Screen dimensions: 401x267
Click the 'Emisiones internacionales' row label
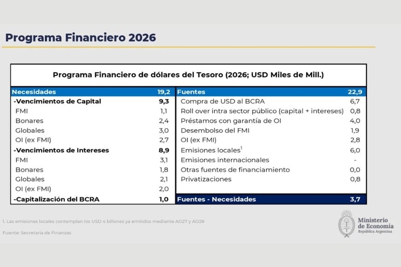(x=225, y=160)
